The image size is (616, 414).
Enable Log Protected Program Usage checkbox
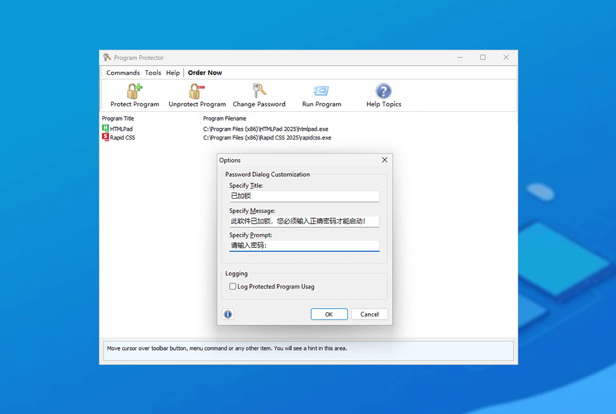(233, 286)
